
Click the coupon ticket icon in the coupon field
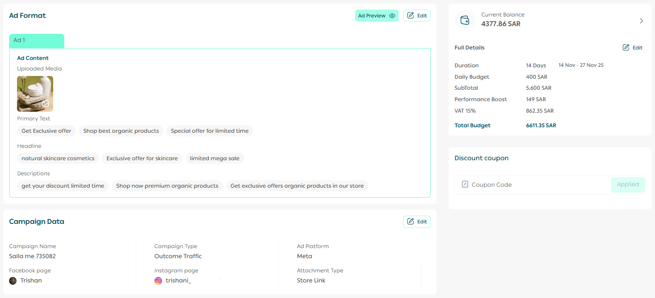[465, 184]
